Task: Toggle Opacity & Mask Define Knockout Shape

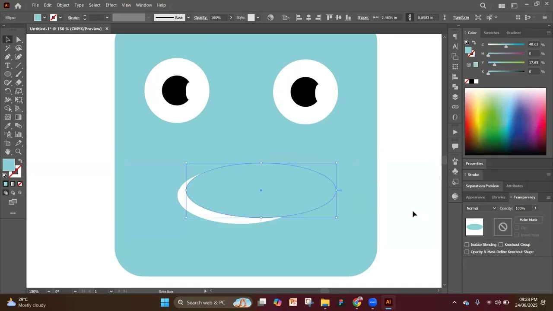Action: [467, 252]
